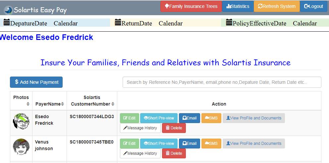
Task: Click Add New Payment button
Action: click(x=36, y=82)
